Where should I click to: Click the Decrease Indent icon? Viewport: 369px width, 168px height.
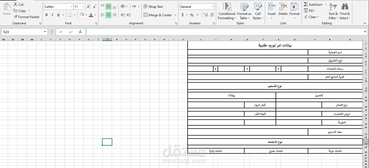pyautogui.click(x=123, y=15)
